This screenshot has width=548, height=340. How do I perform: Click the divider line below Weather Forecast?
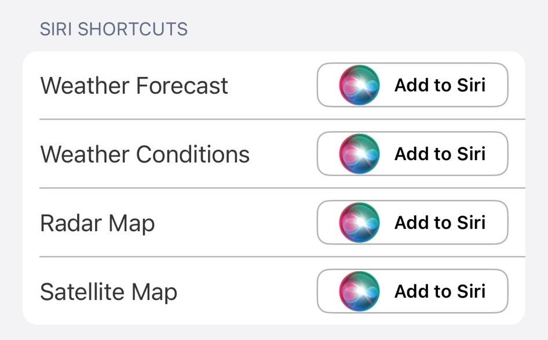click(282, 120)
